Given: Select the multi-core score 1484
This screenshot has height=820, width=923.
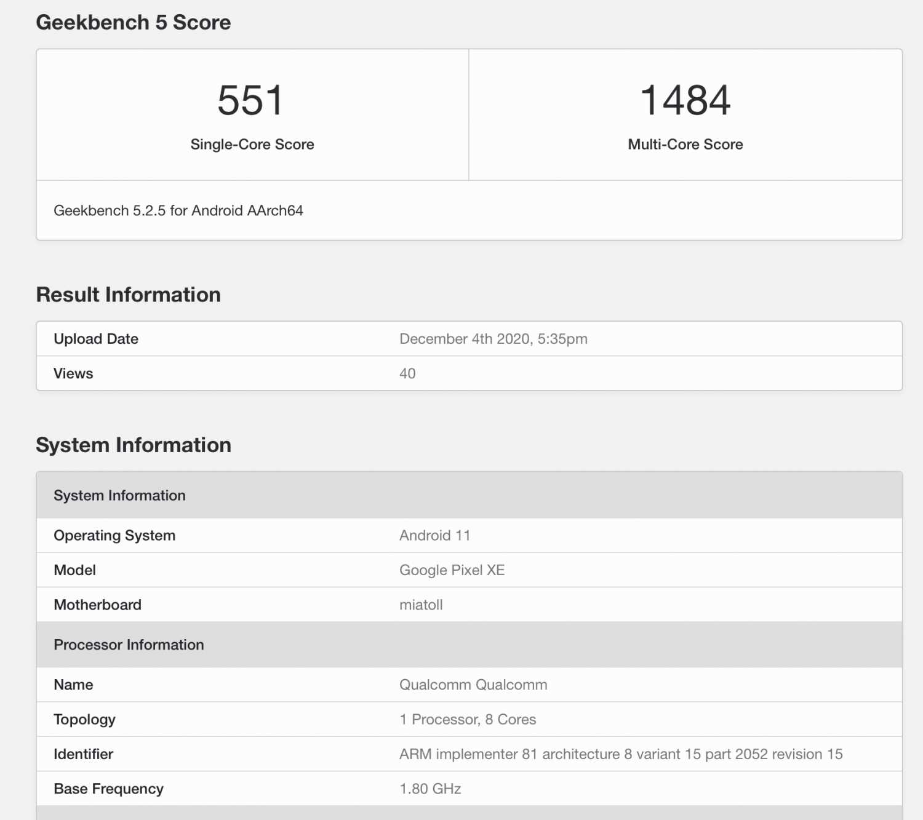Looking at the screenshot, I should pyautogui.click(x=685, y=100).
